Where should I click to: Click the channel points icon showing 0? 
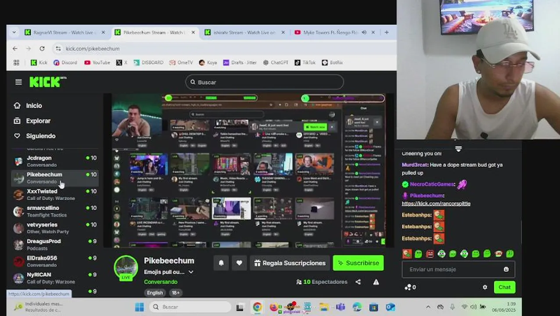pos(410,287)
